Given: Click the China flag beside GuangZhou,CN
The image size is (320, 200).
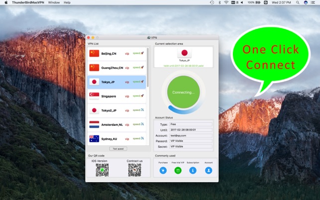Looking at the screenshot, I should pyautogui.click(x=94, y=68).
